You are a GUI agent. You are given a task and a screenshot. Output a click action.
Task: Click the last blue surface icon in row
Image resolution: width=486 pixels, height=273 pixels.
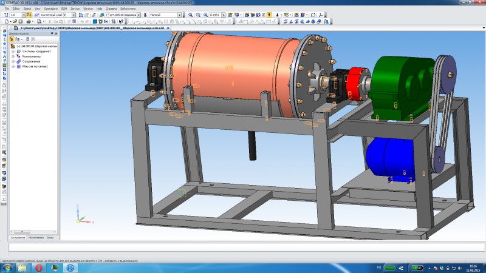tap(318, 21)
